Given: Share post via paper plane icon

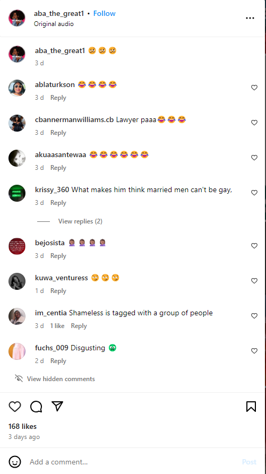Looking at the screenshot, I should [57, 406].
